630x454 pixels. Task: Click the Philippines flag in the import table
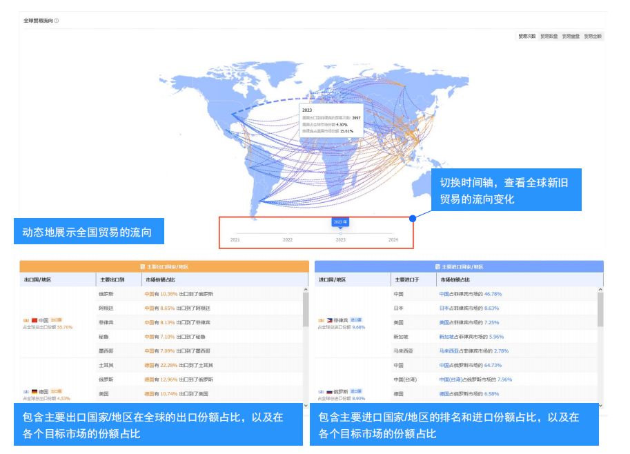pos(331,319)
